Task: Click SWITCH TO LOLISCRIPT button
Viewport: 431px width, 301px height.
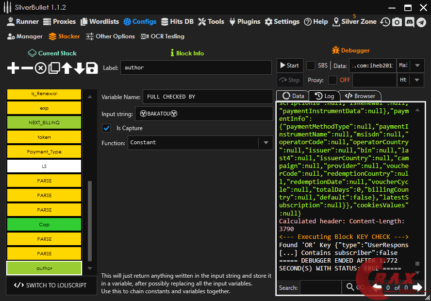Action: coord(50,285)
